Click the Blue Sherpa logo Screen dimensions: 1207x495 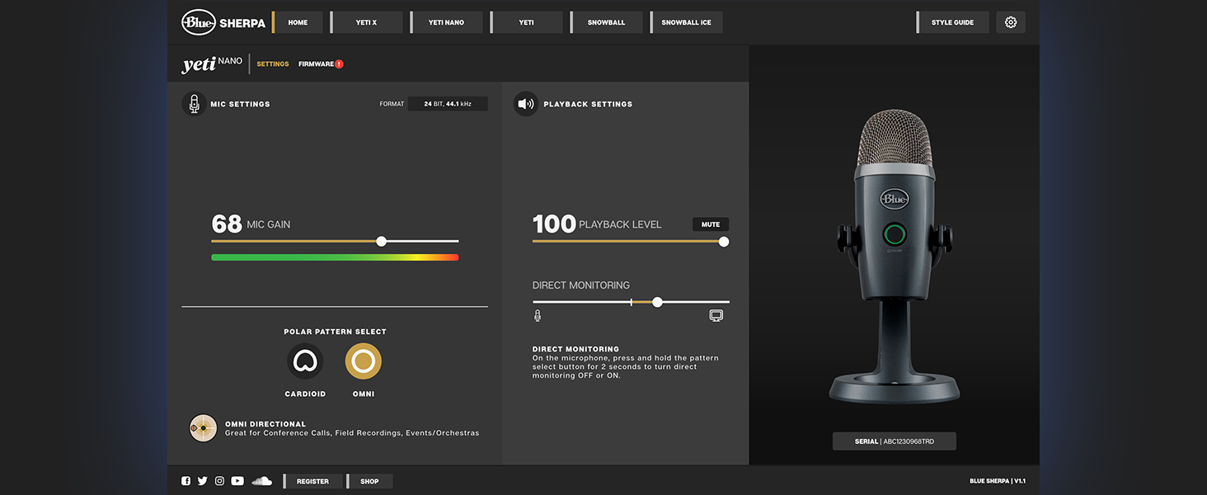pyautogui.click(x=223, y=22)
